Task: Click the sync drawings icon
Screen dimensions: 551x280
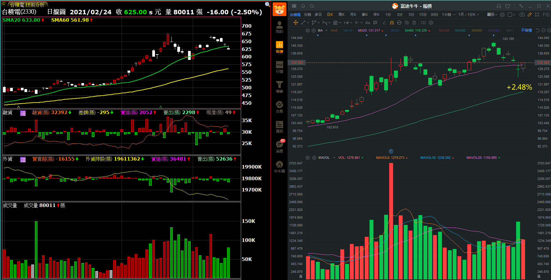Action: click(x=399, y=23)
